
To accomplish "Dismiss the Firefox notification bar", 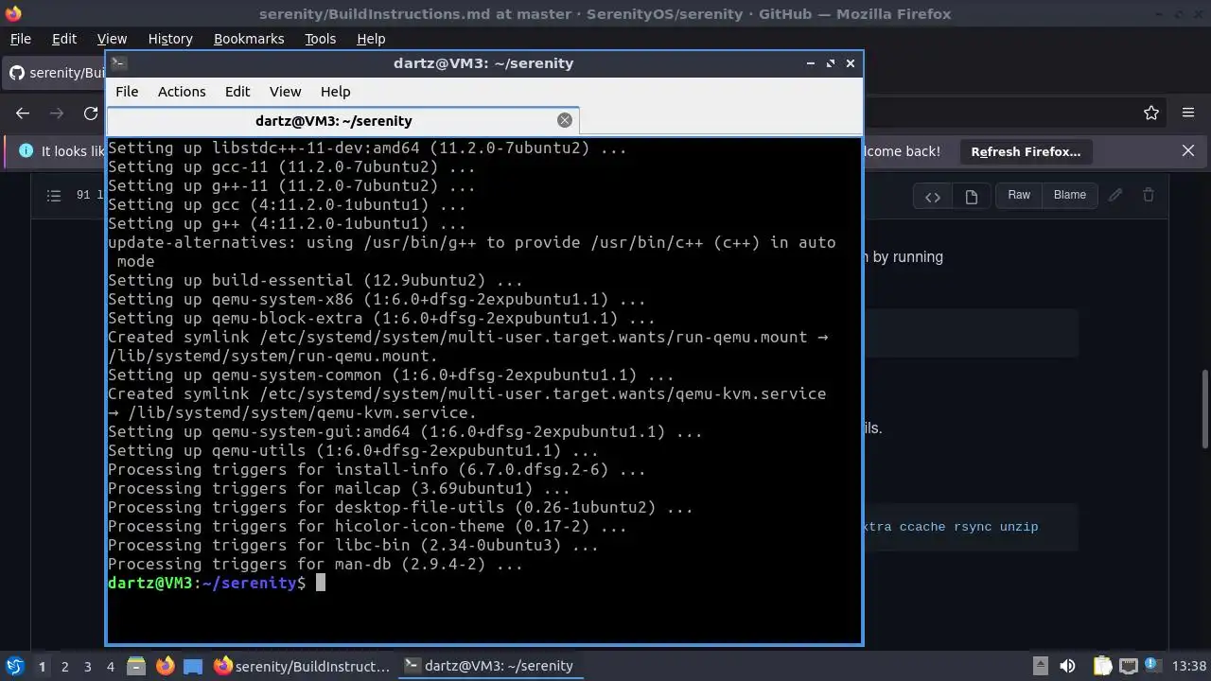I will pos(1188,151).
